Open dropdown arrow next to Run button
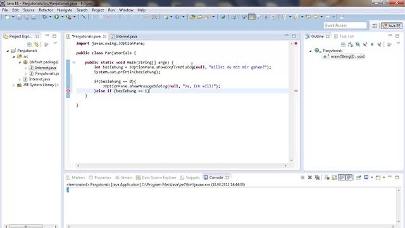This screenshot has height=228, width=405. pyautogui.click(x=62, y=17)
